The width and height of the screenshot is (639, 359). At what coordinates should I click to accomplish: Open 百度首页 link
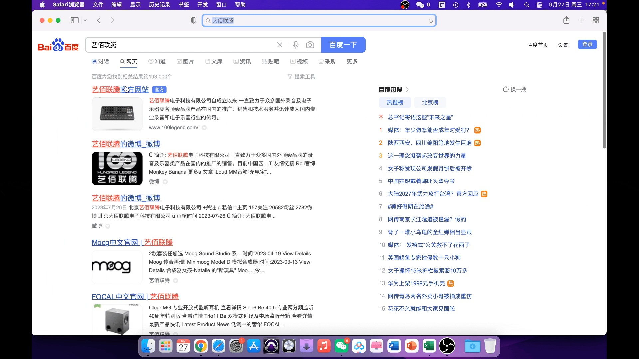538,45
